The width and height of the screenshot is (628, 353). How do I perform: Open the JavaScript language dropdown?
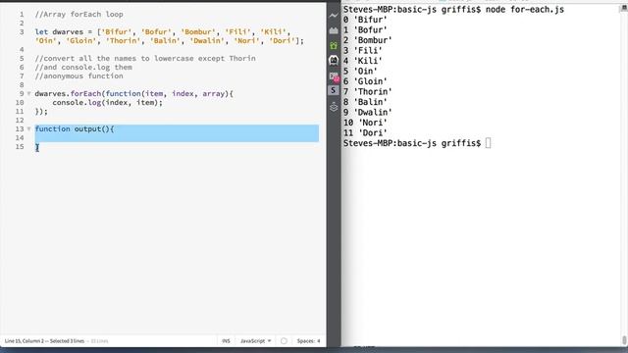click(255, 341)
